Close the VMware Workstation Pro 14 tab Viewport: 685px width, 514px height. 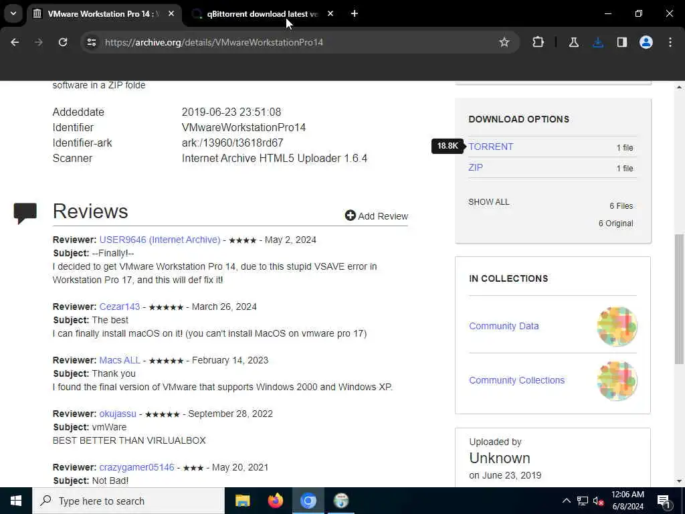(171, 13)
